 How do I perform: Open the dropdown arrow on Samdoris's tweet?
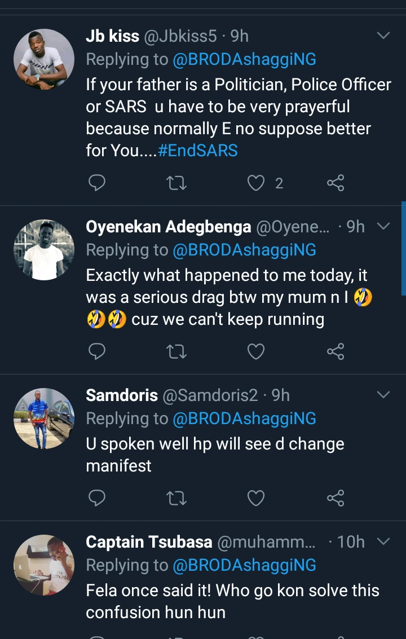point(383,395)
